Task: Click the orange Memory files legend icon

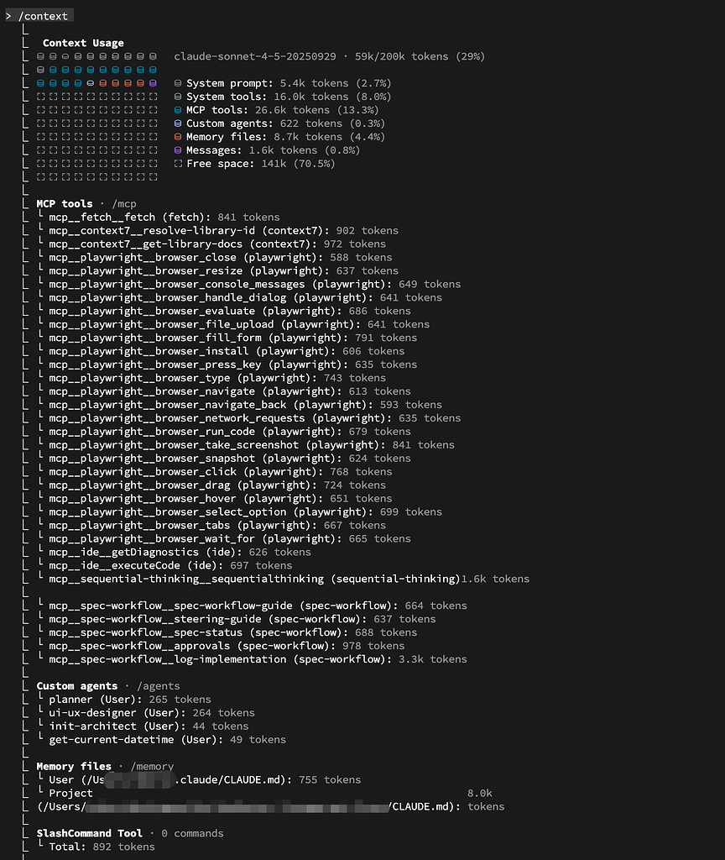Action: pyautogui.click(x=178, y=137)
